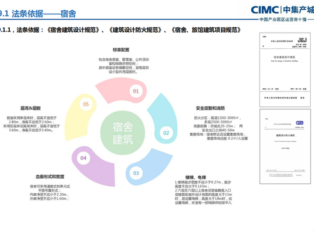Click the 02 number circle on cyan segment
Image resolution: width=314 pixels, height=235 pixels.
[x=166, y=133]
